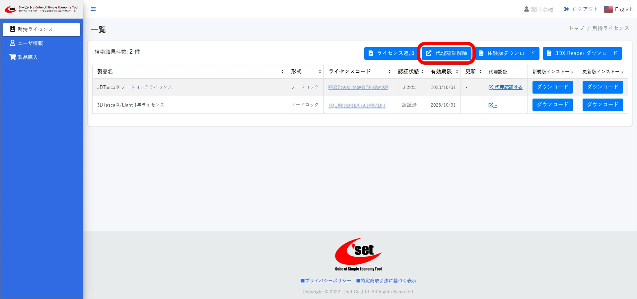
Task: Click the 代理認証解除 button
Action: [447, 53]
